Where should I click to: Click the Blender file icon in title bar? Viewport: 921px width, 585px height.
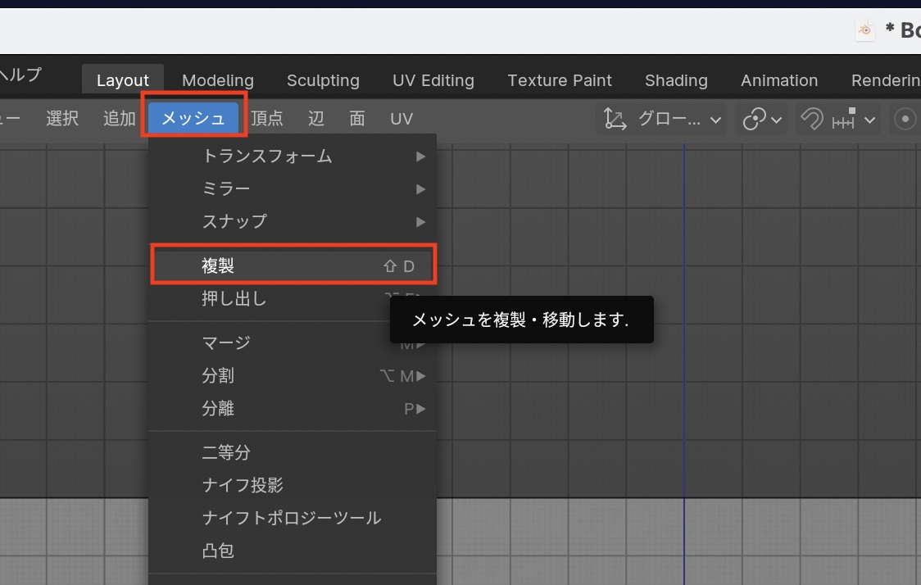865,30
